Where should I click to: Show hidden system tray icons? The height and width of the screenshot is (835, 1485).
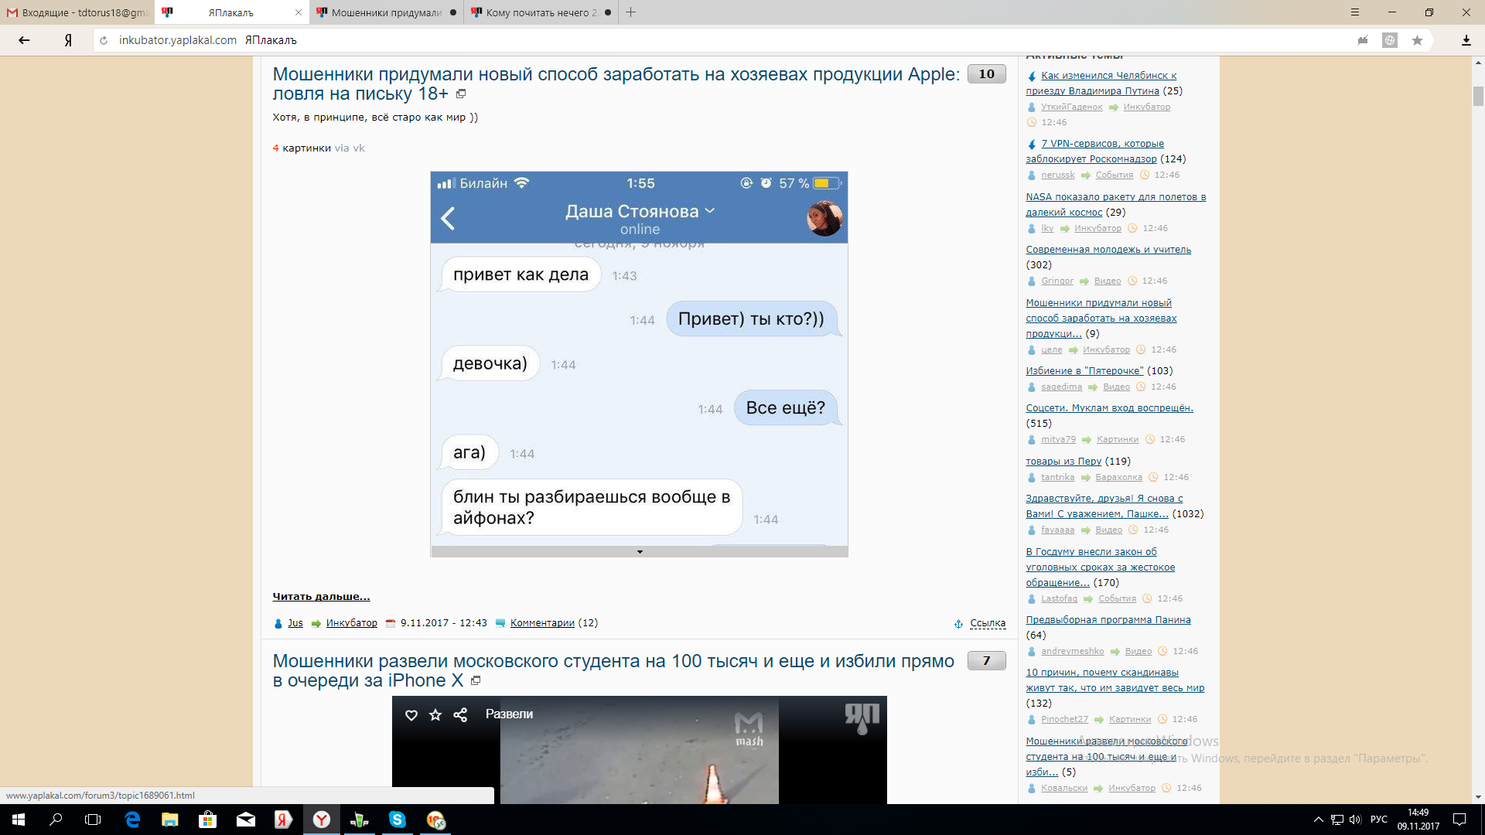1318,820
